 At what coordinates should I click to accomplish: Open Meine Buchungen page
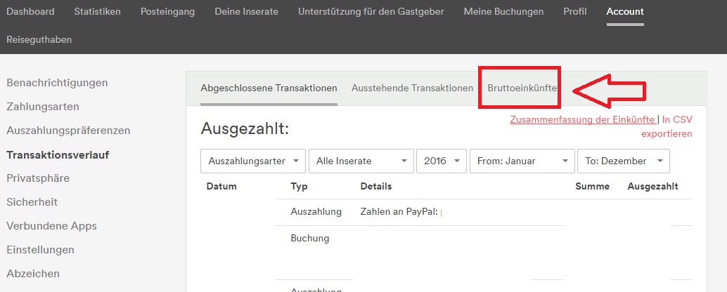click(503, 11)
